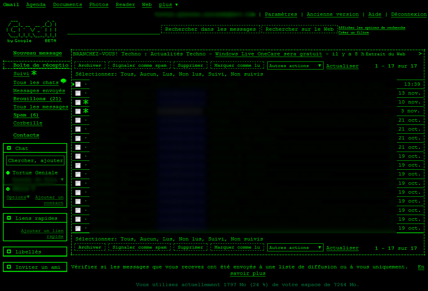The height and width of the screenshot is (291, 428).
Task: Tick the checkbox for the 13:39 message
Action: pos(78,84)
